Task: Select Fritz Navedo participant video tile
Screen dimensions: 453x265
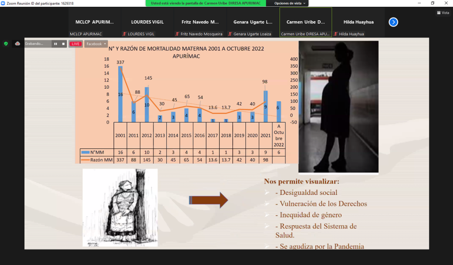Action: (200, 22)
